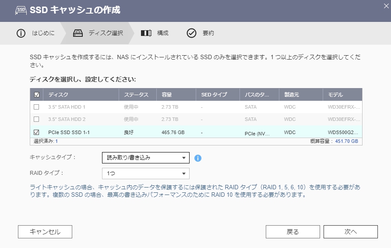Click the blue info icon beside cache type
Viewport: 391px width, 248px height.
(x=197, y=158)
